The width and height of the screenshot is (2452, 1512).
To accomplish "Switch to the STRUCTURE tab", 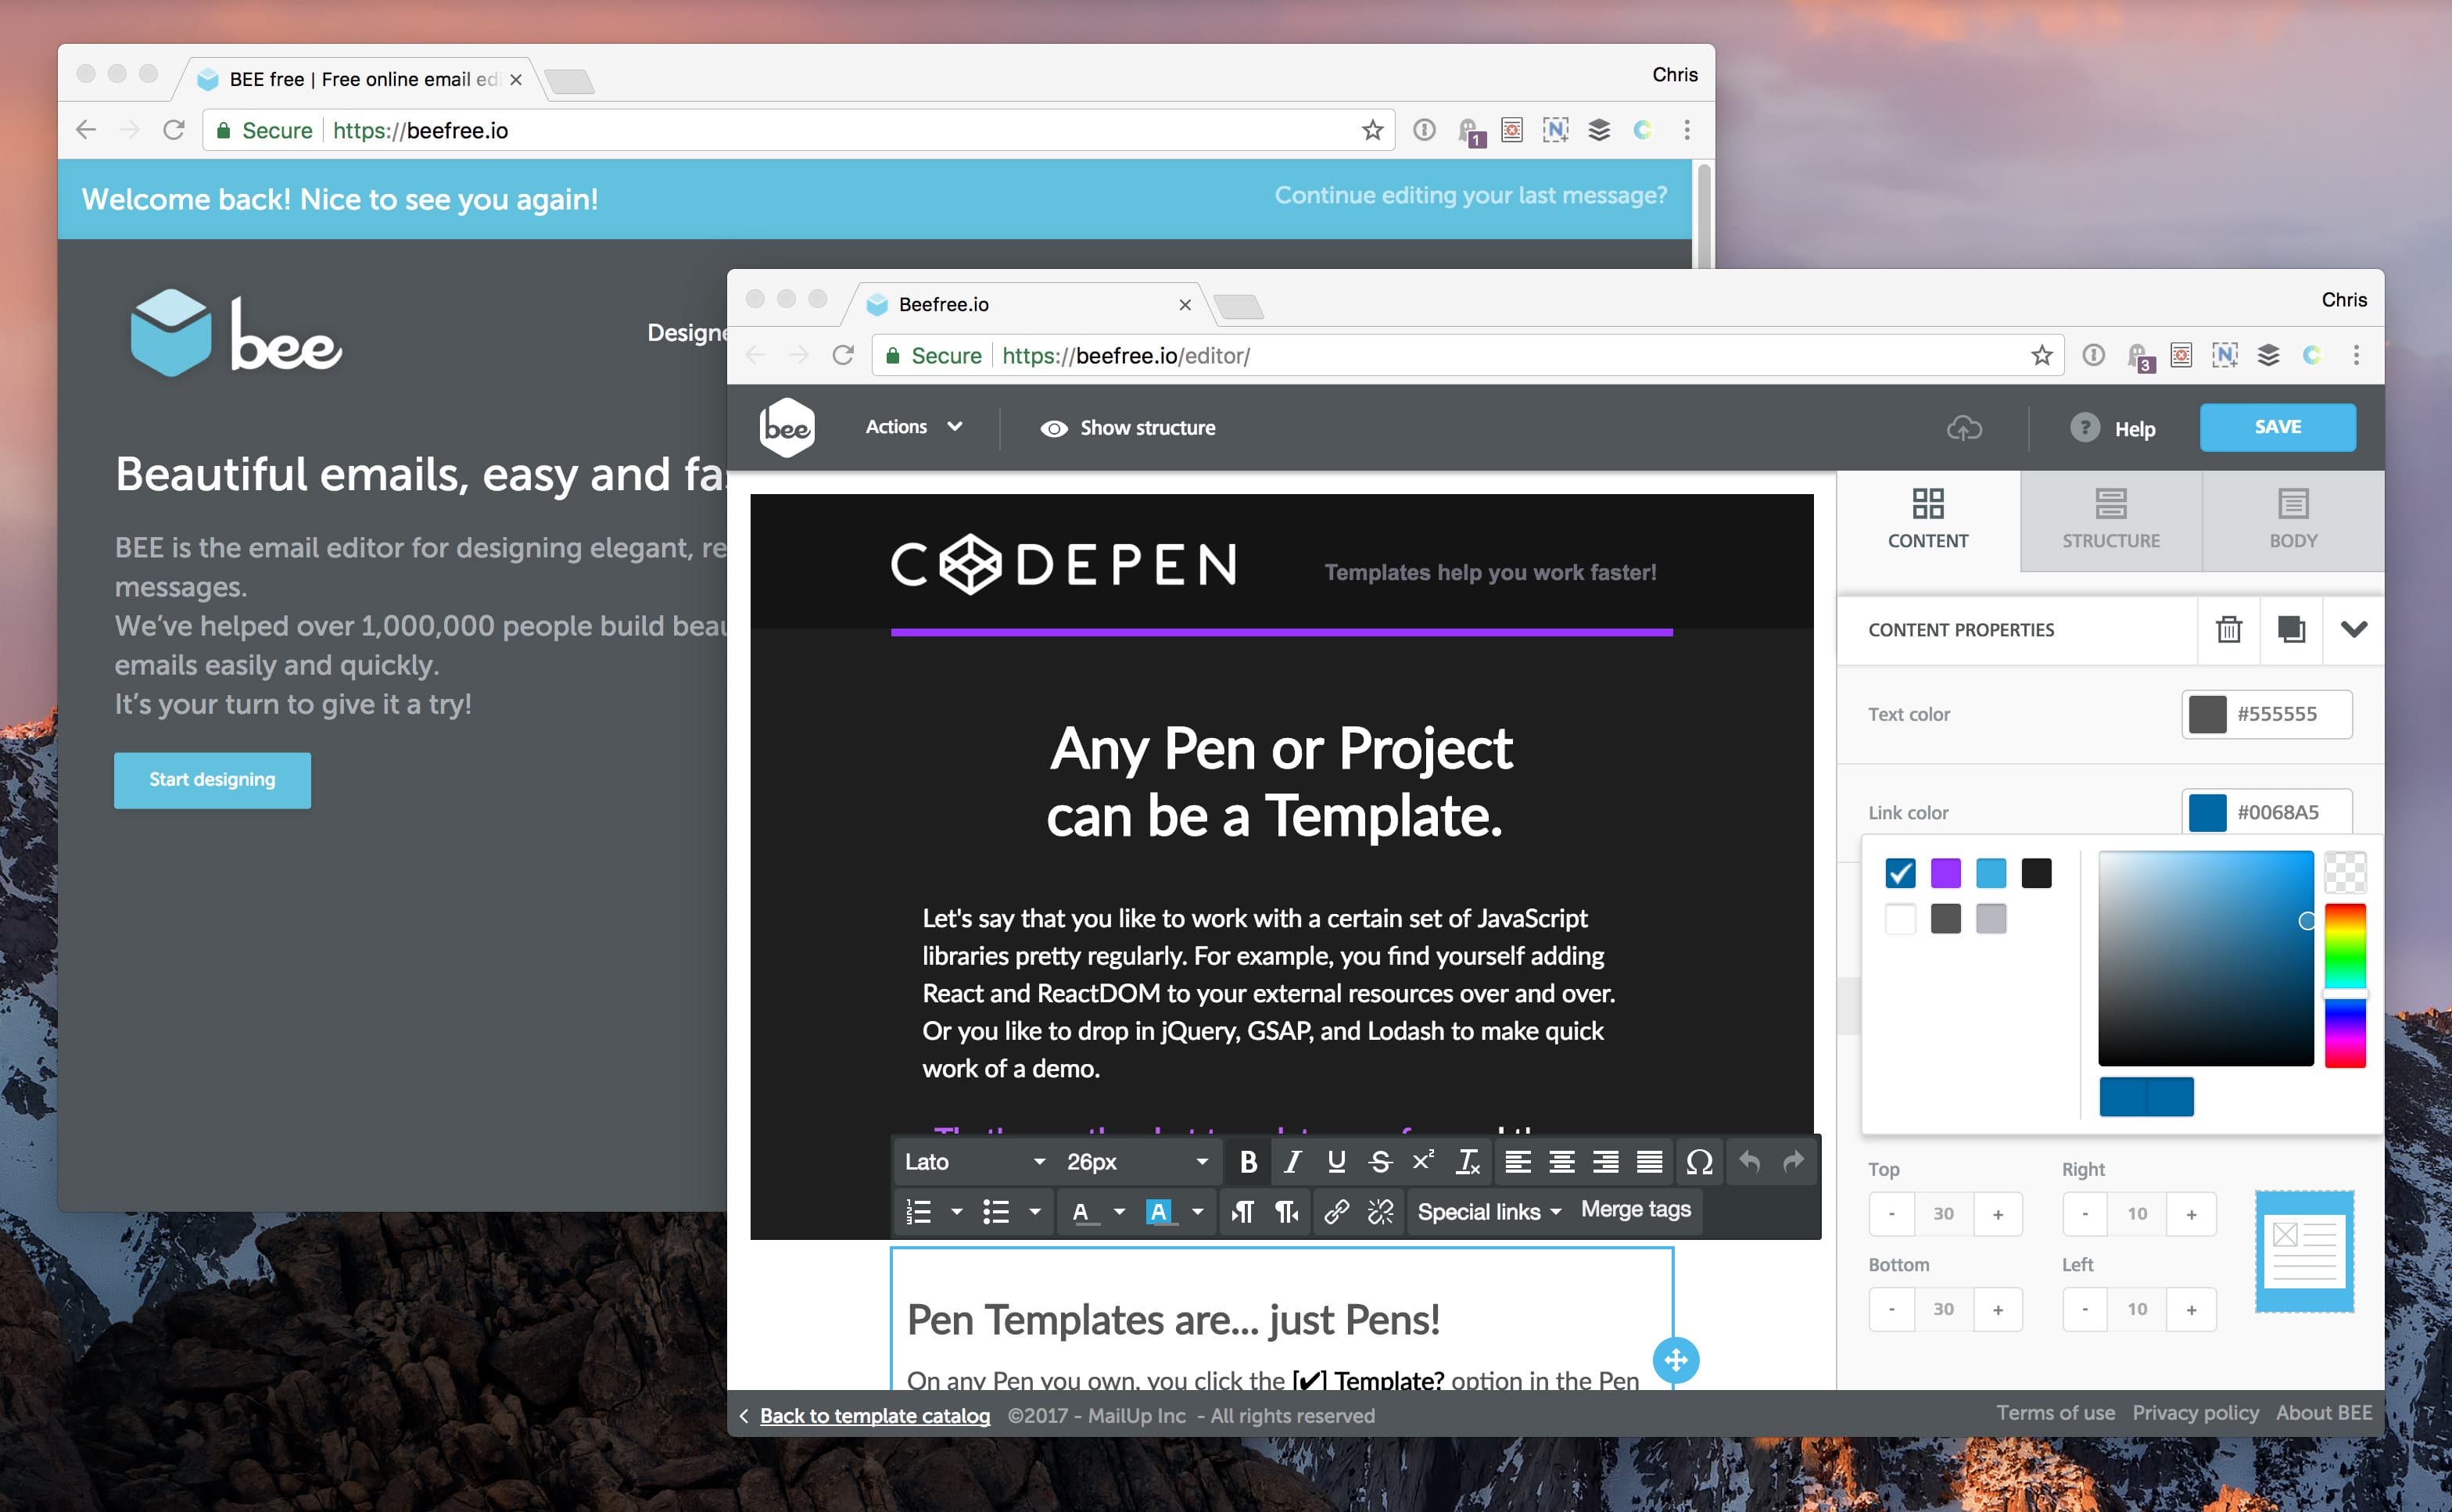I will tap(2110, 520).
